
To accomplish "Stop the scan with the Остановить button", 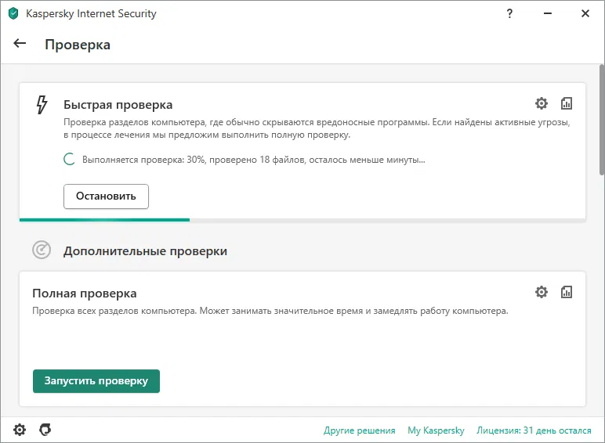I will pos(106,196).
